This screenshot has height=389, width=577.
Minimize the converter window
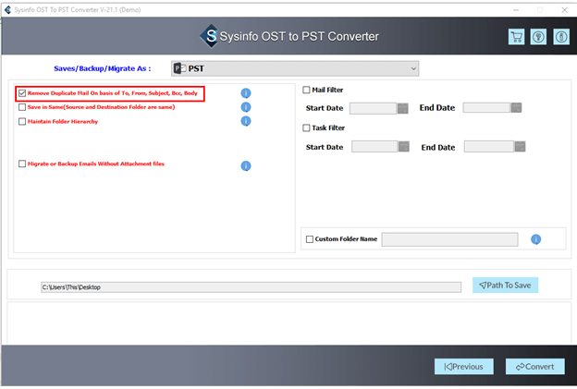(516, 10)
